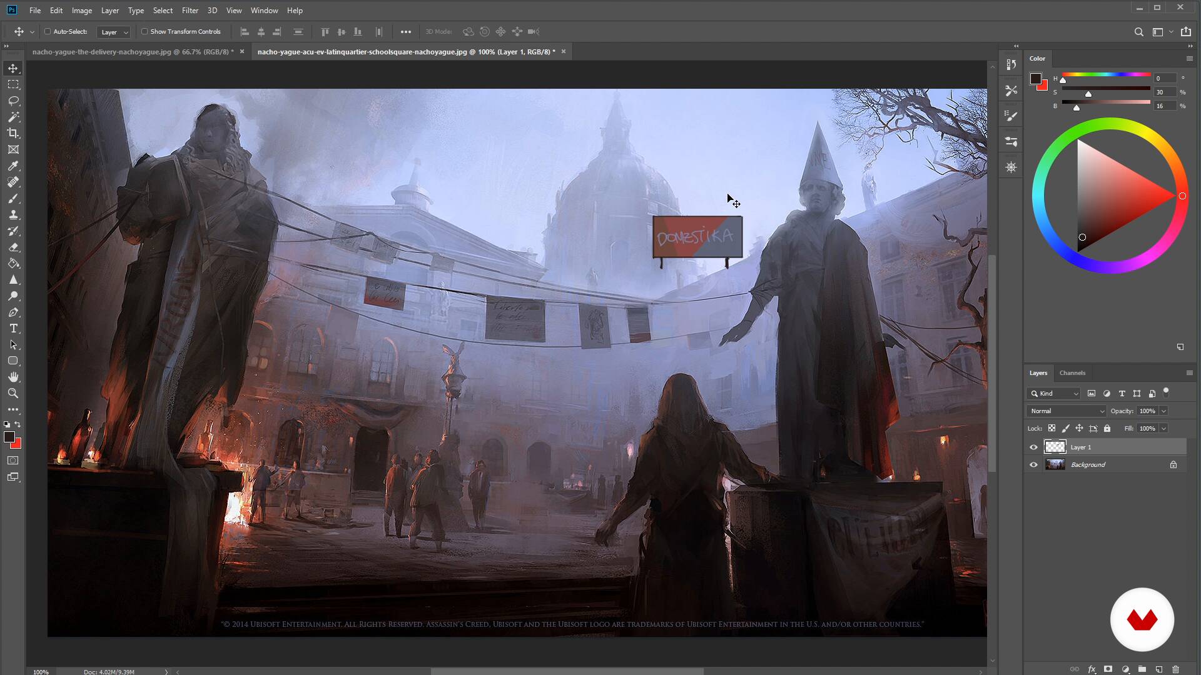Open the Color panel flyout menu
Viewport: 1201px width, 675px height.
(x=1189, y=58)
